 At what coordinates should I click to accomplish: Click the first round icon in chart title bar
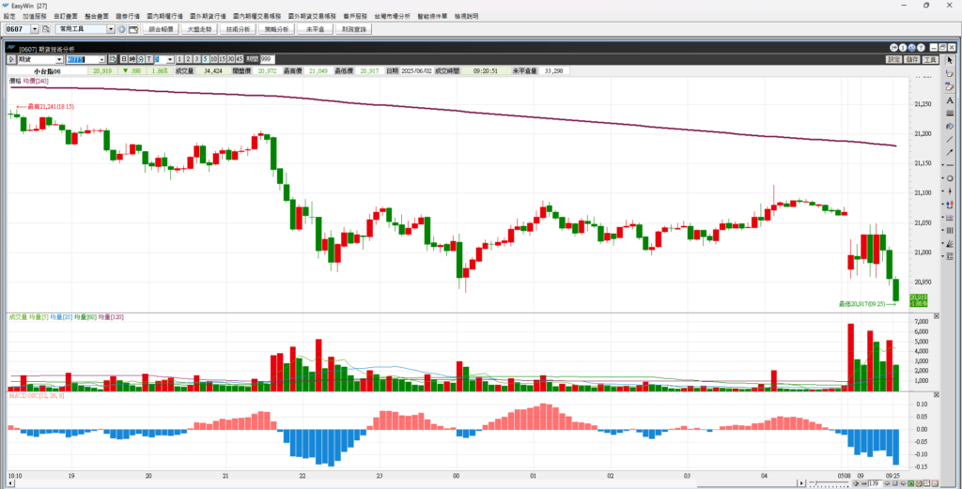(x=894, y=48)
